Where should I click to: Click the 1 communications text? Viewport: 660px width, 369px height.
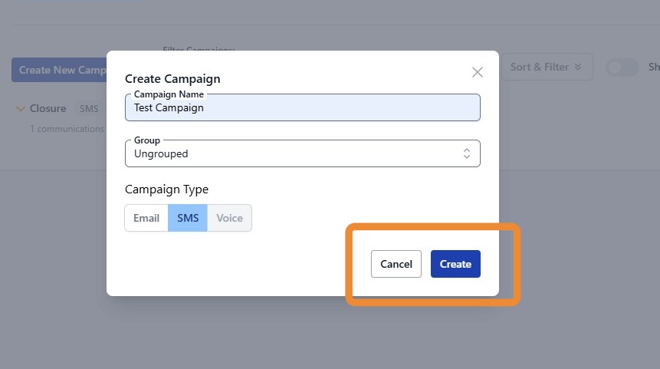[x=67, y=129]
